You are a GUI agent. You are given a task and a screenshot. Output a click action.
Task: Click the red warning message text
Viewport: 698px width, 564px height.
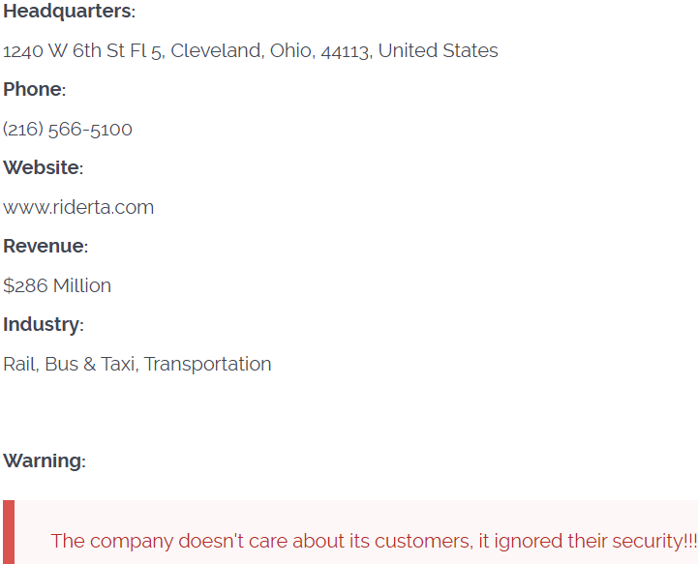pyautogui.click(x=374, y=542)
